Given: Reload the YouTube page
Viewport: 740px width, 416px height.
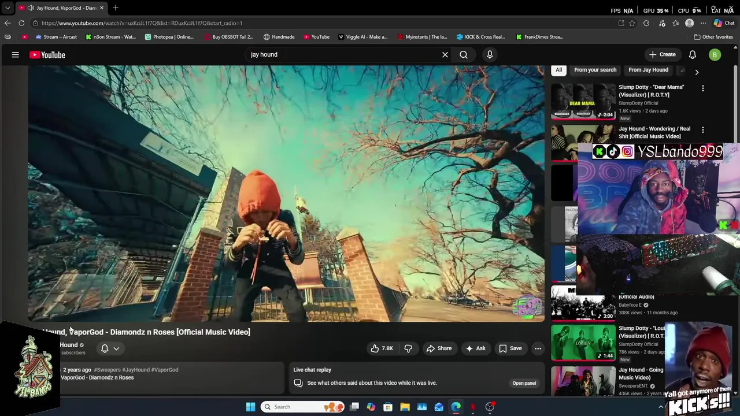Looking at the screenshot, I should click(21, 23).
